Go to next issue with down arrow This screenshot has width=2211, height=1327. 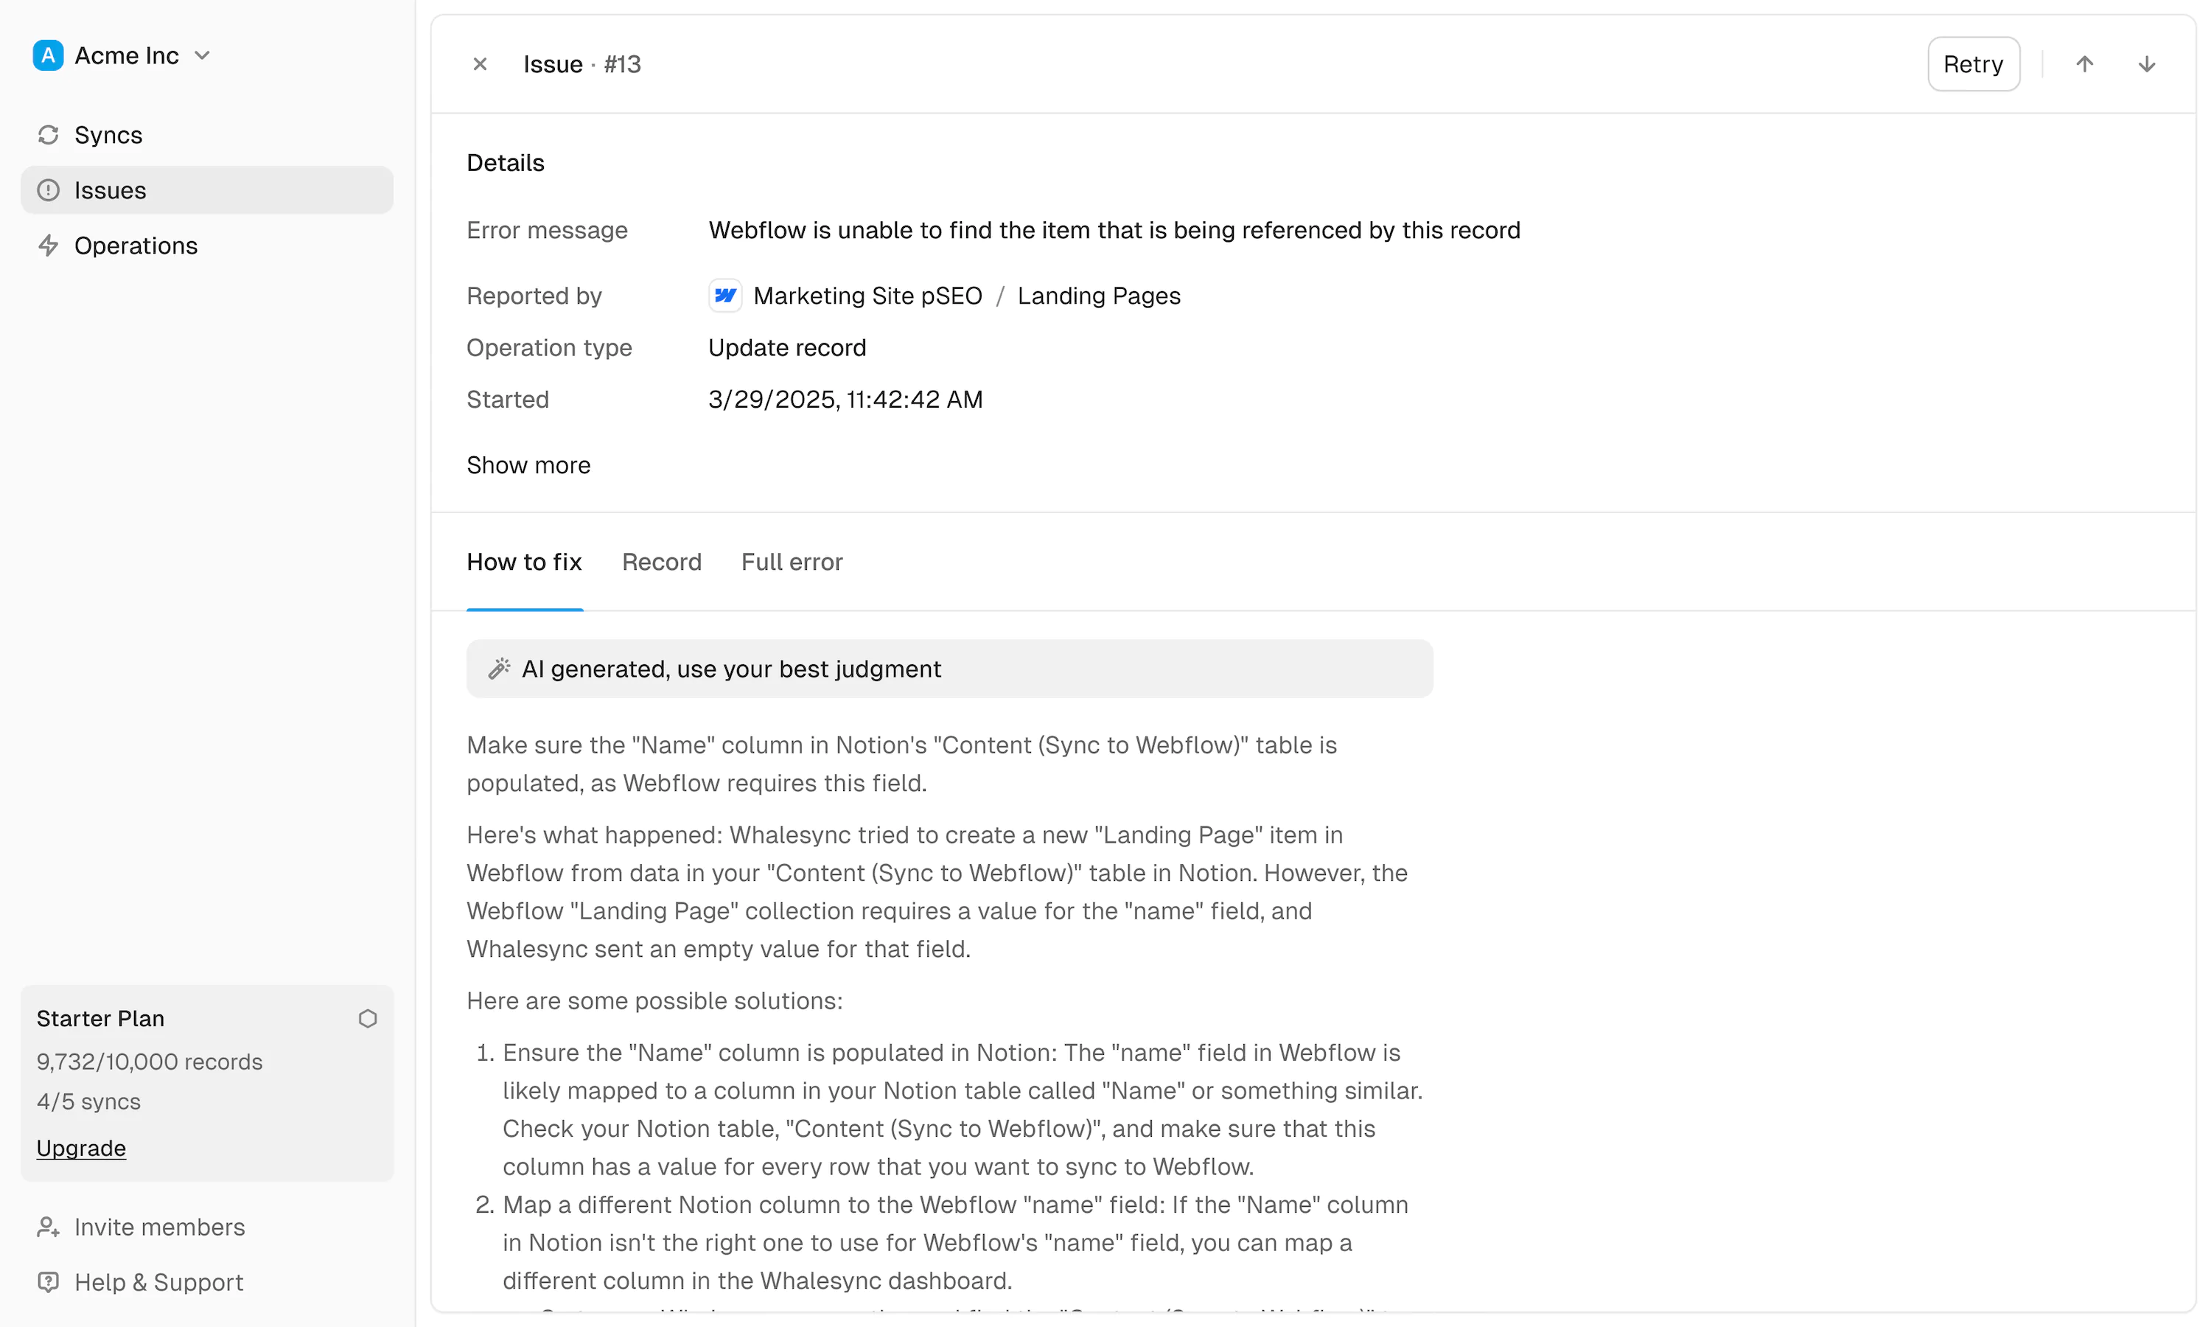point(2147,64)
